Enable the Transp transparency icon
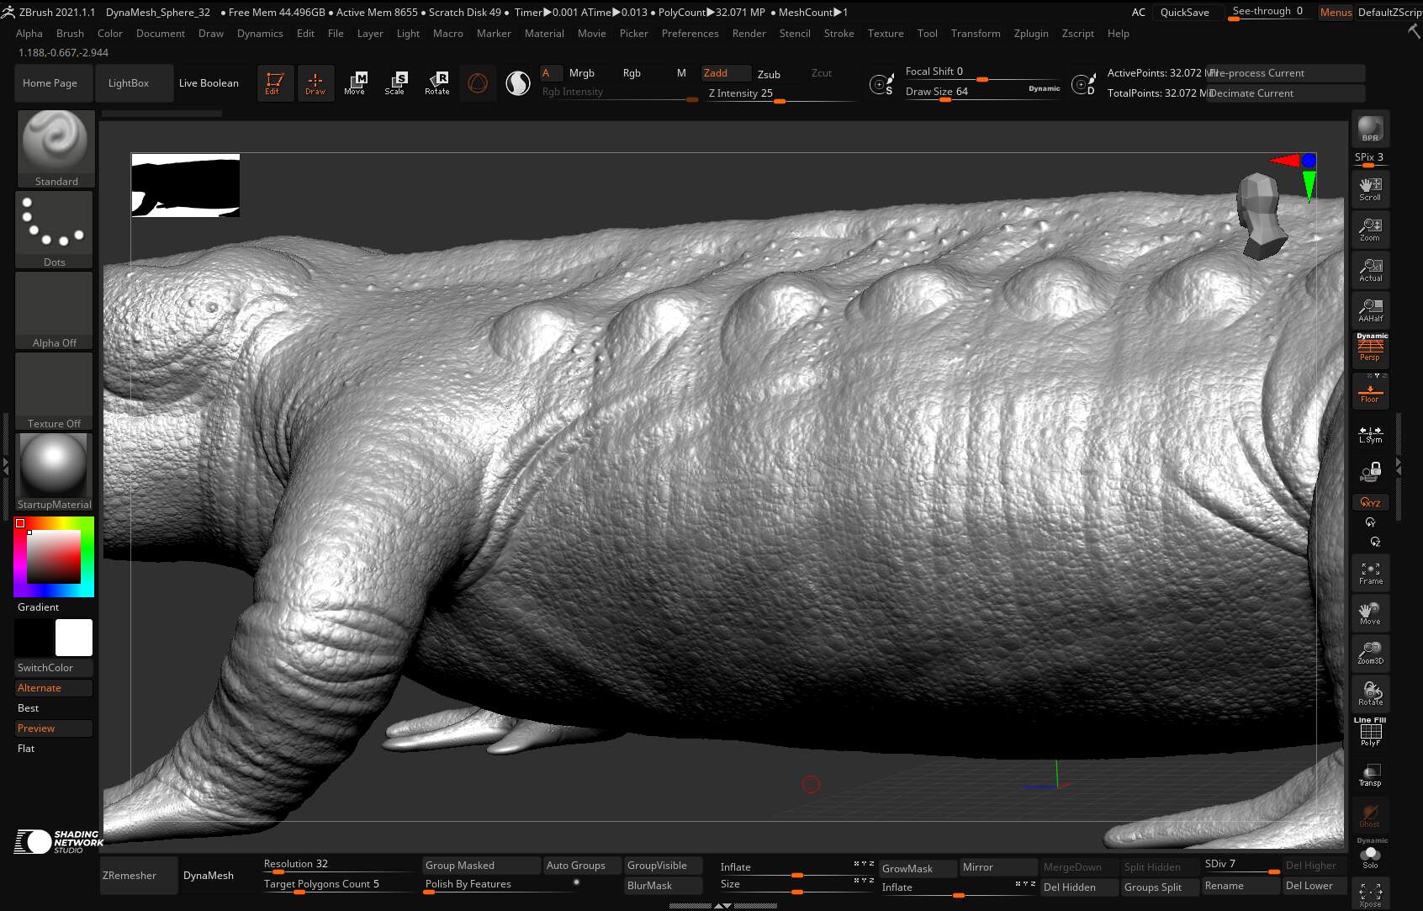Image resolution: width=1423 pixels, height=911 pixels. pos(1370,775)
